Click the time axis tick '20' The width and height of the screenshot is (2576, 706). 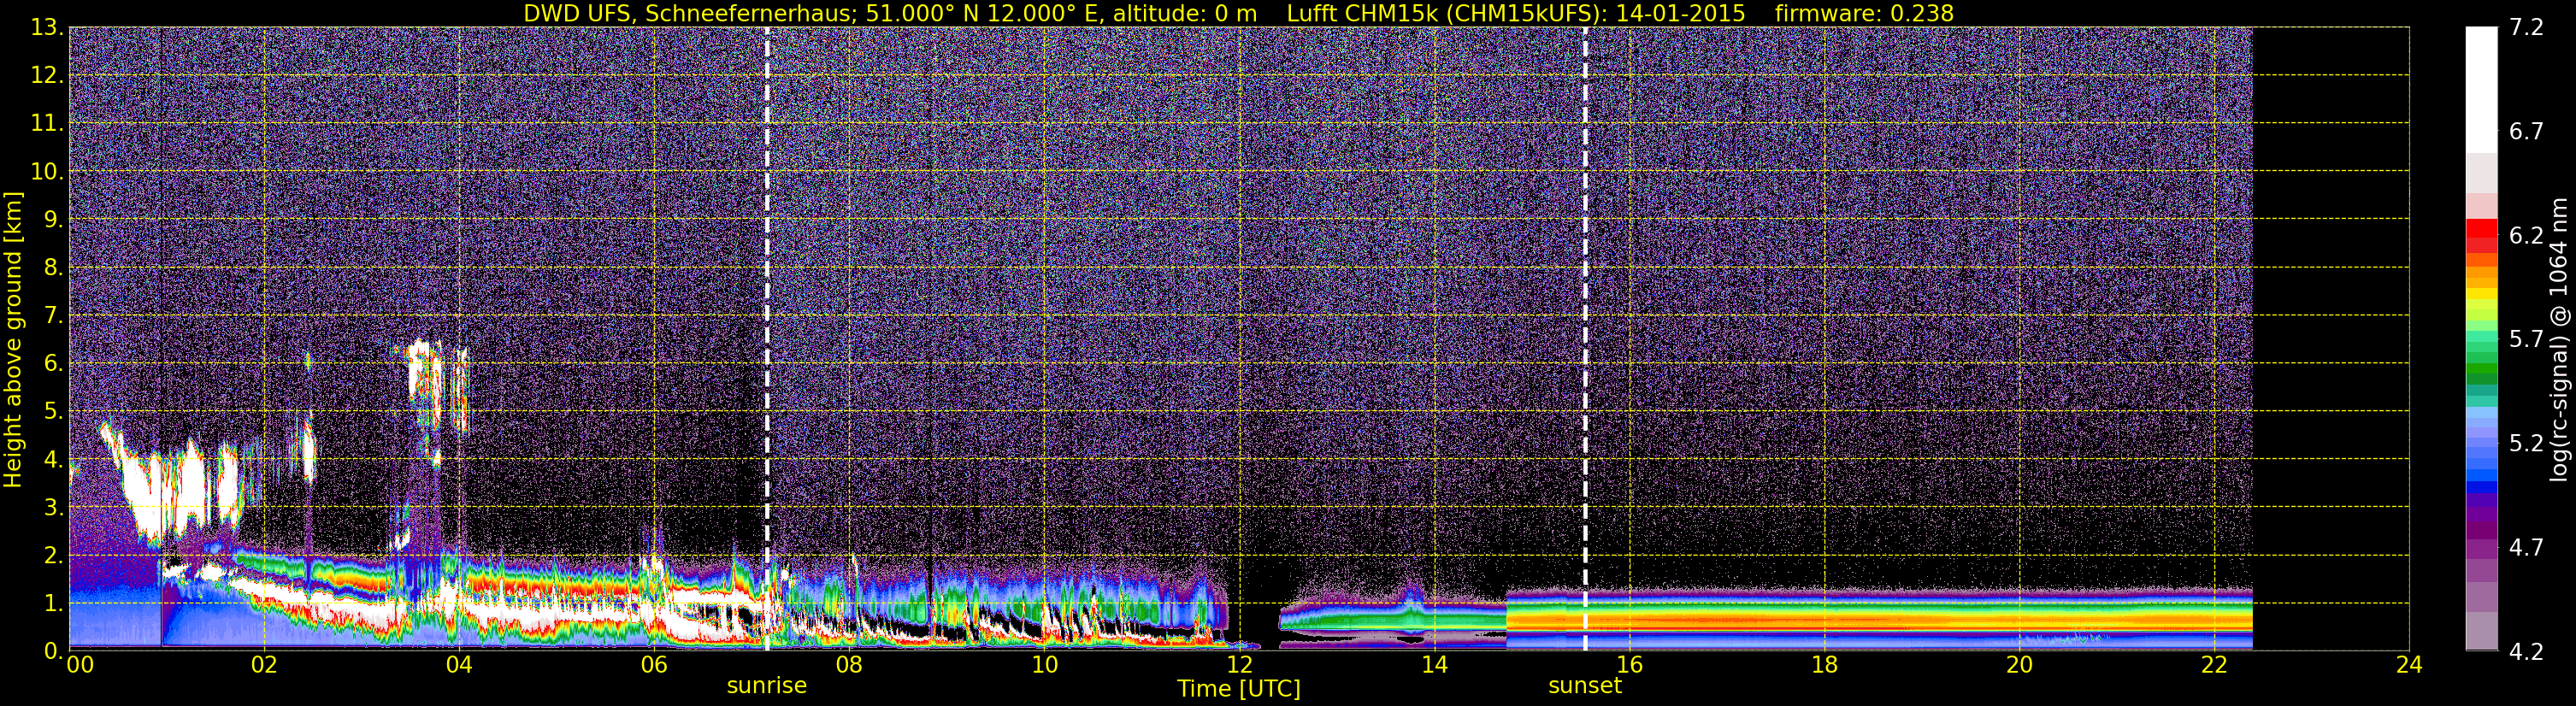click(2019, 666)
